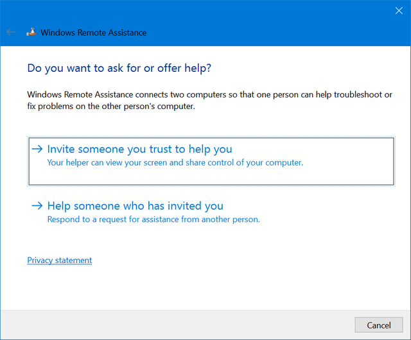Open the Privacy statement link
Viewport: 411px width, 340px height.
60,260
